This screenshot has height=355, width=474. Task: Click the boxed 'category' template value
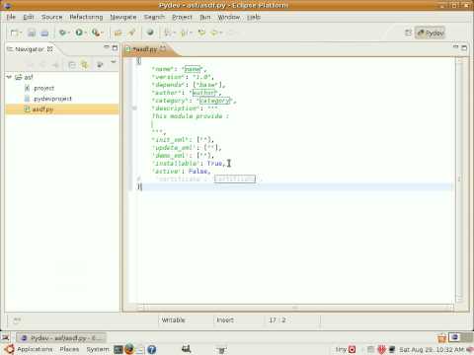(x=214, y=101)
